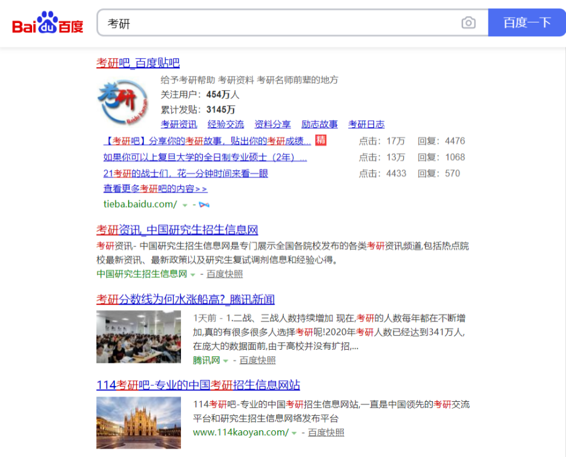Click text 累计发贴: 3145万
Viewport: 566px width, 457px height.
click(x=198, y=110)
